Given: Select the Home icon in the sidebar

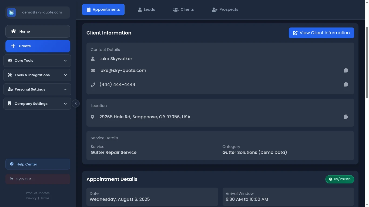Looking at the screenshot, I should pos(13,31).
